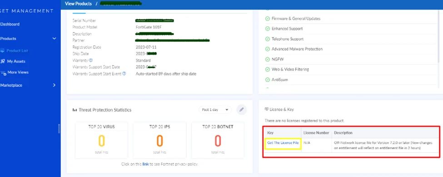Click Warranty Support Start Event help icon
The width and height of the screenshot is (443, 177).
tap(124, 74)
